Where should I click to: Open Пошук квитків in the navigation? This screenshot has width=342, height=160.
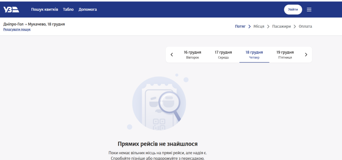pyautogui.click(x=45, y=10)
